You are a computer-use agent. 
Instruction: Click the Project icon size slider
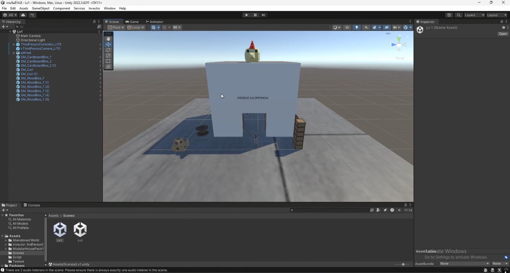pos(403,264)
